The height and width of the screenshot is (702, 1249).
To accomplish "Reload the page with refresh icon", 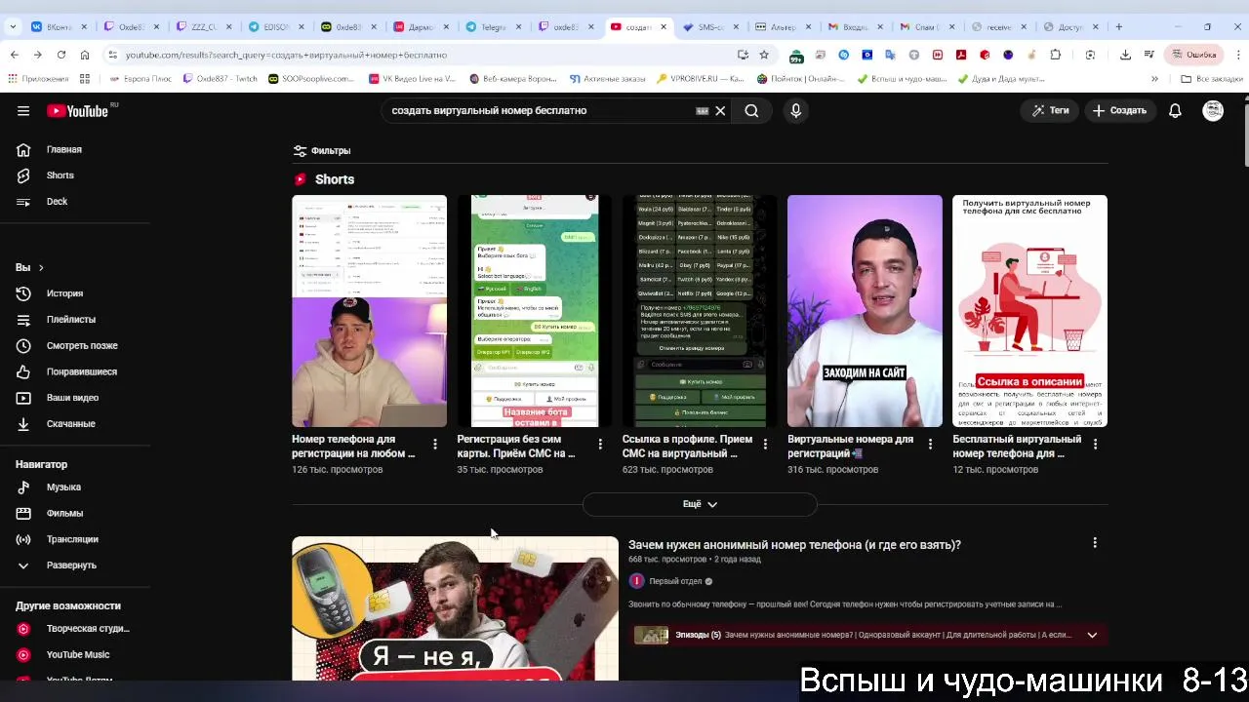I will pos(61,55).
